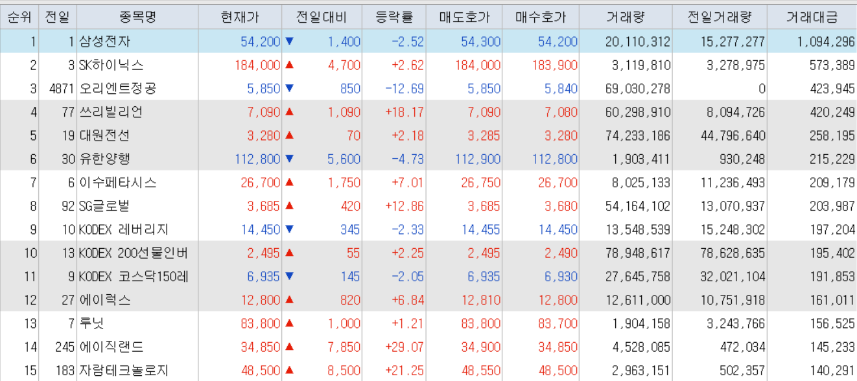
Task: Select the 대원전선 stock name
Action: 104,135
